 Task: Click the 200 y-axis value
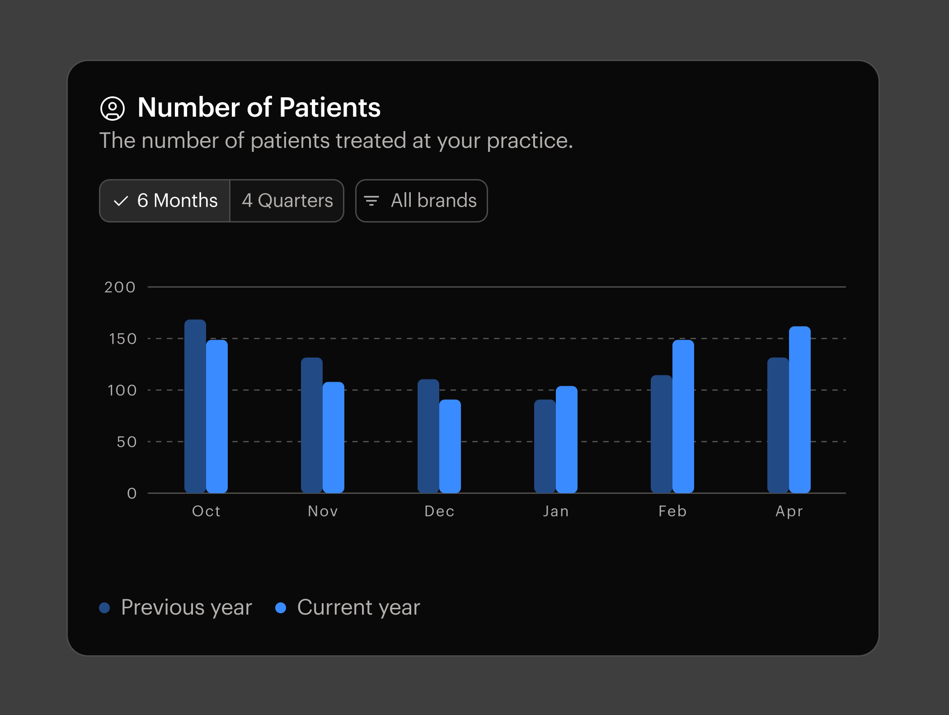(120, 287)
